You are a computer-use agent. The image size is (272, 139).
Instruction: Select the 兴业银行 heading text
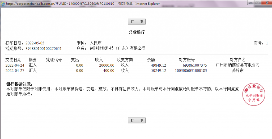coord(137,32)
